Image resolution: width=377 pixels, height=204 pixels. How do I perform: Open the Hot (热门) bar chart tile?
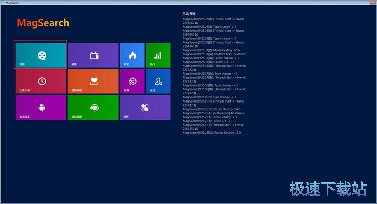(x=158, y=55)
